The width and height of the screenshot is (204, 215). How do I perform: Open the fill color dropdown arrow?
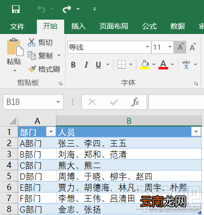154,65
